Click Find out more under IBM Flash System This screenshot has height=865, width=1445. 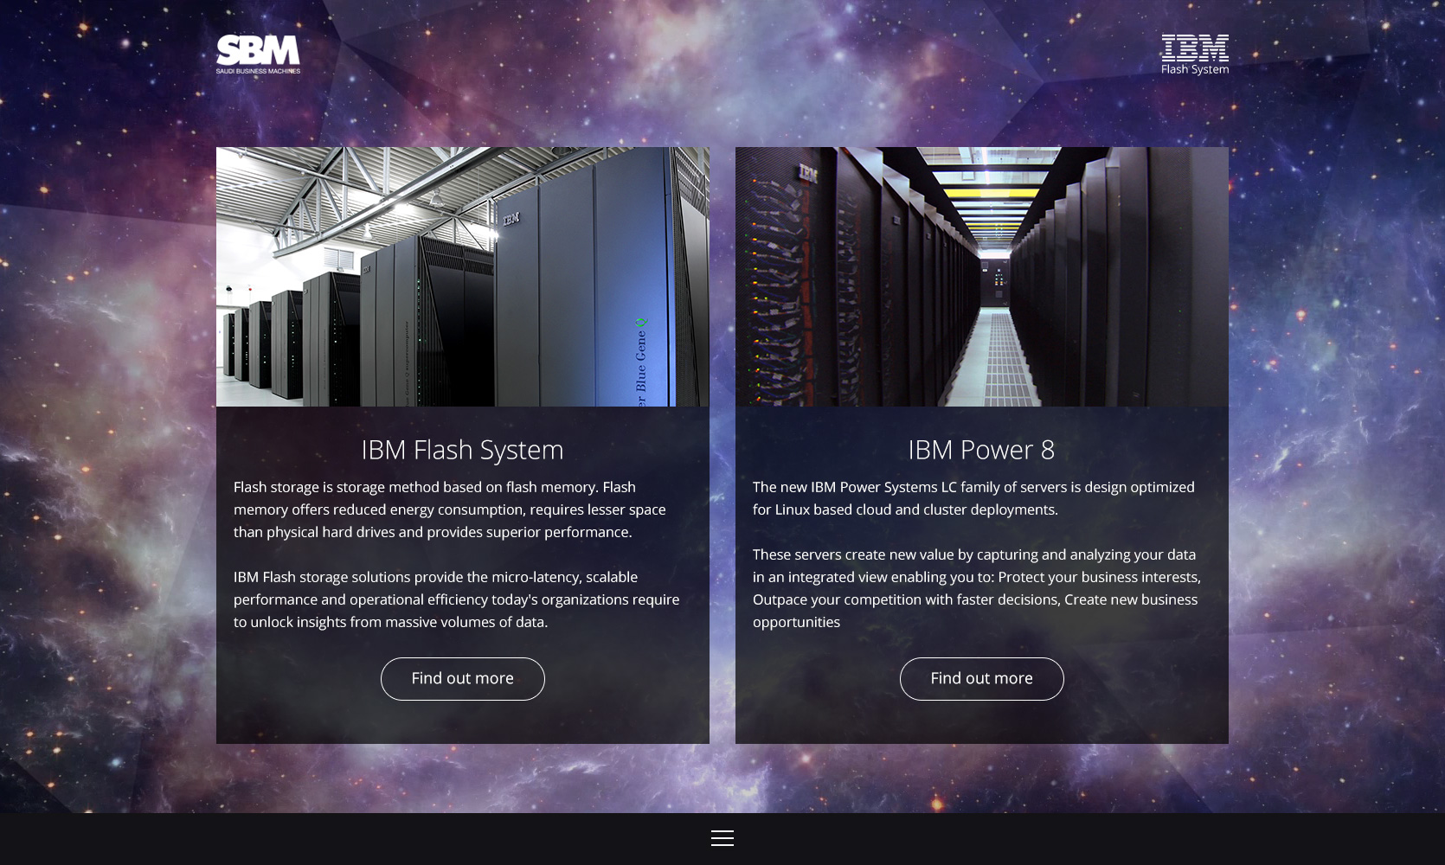click(463, 679)
